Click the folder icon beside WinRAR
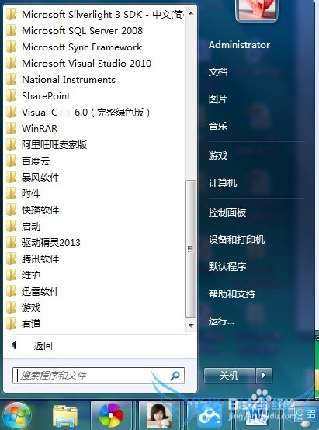 (11, 128)
